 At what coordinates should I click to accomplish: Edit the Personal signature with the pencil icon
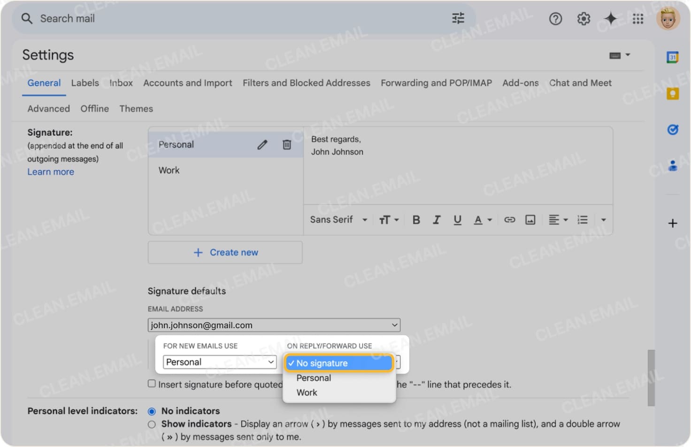[262, 145]
